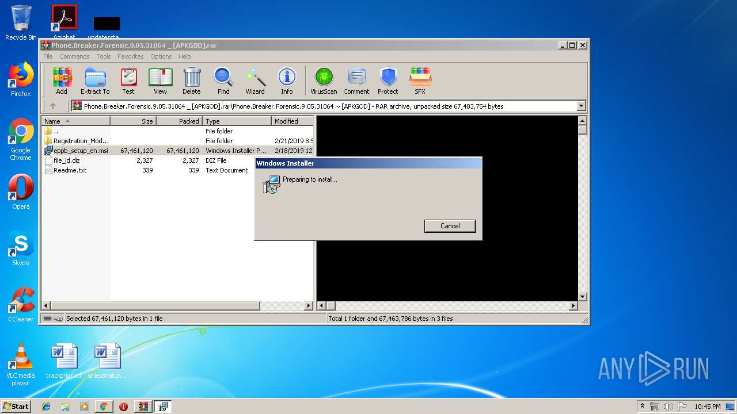This screenshot has height=414, width=737.
Task: Sort file list by Modified column
Action: coord(292,121)
